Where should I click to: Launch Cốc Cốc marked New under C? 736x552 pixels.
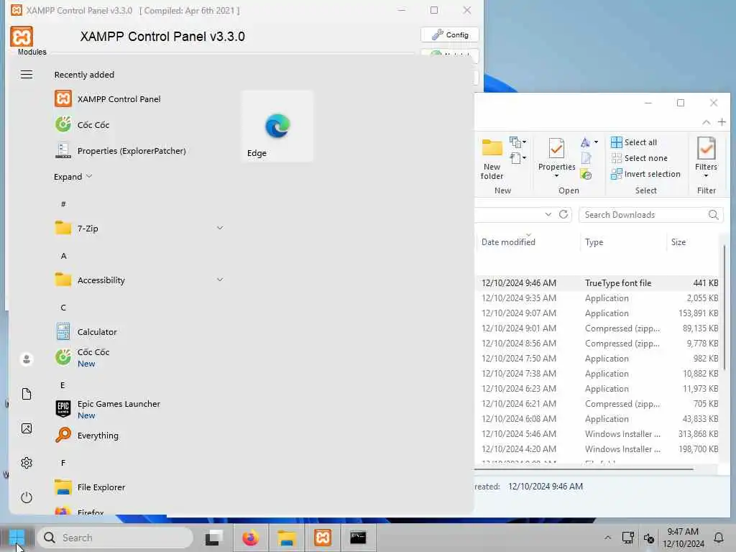click(x=82, y=358)
